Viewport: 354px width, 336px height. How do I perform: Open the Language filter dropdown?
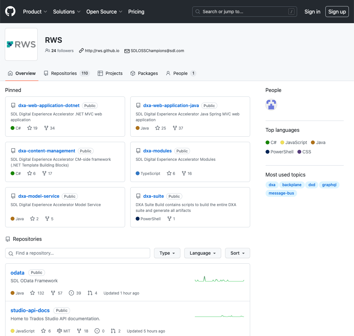[x=203, y=253]
